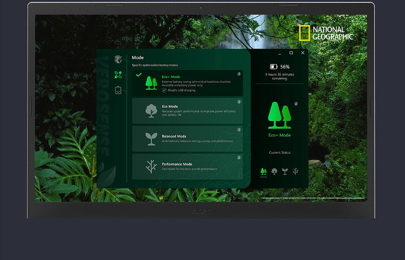The height and width of the screenshot is (260, 405).
Task: Select the Eco+ Mode card
Action: (x=187, y=83)
